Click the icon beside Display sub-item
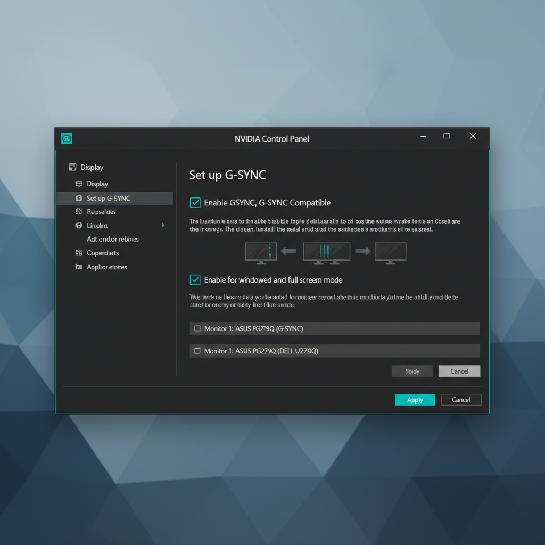Viewport: 545px width, 545px height. (x=79, y=184)
